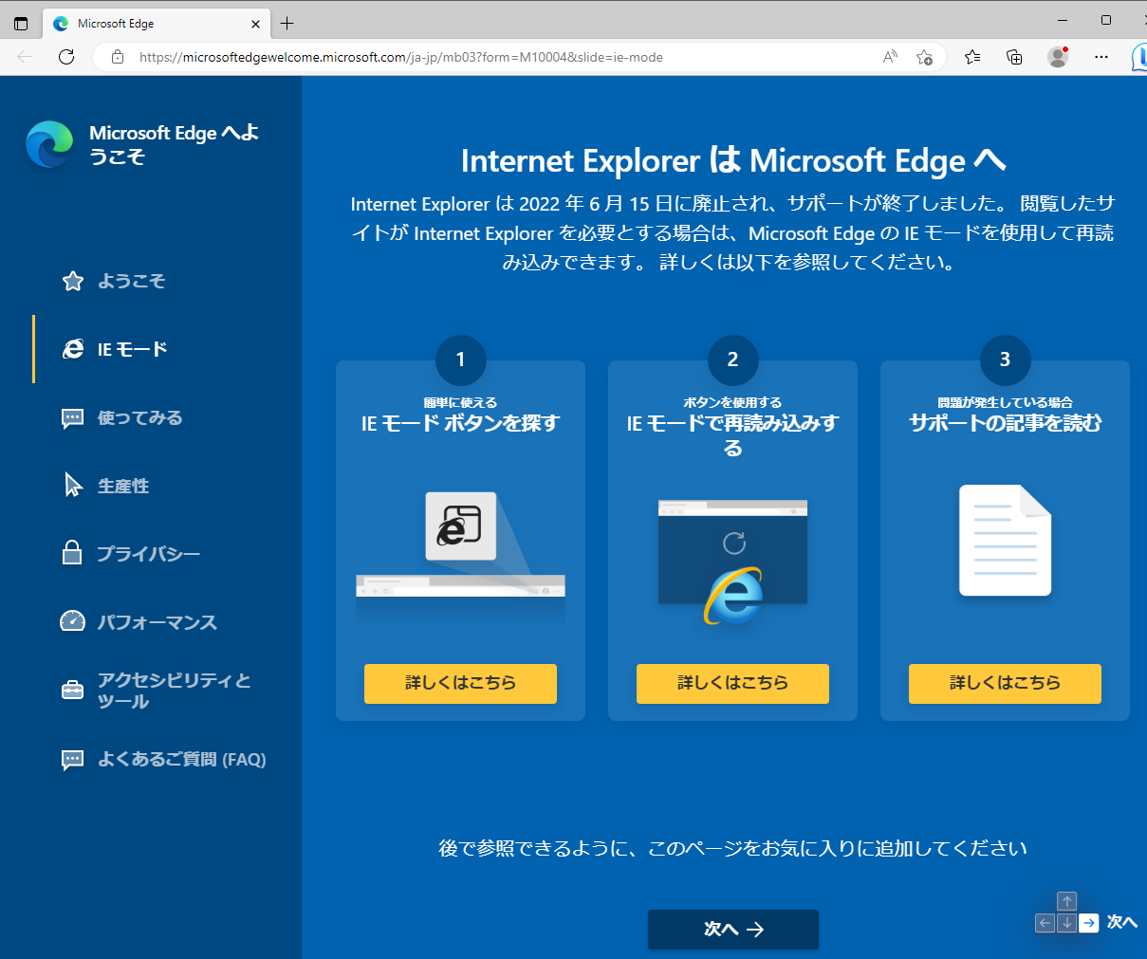Select the ようこそ star icon
1147x959 pixels.
click(73, 281)
